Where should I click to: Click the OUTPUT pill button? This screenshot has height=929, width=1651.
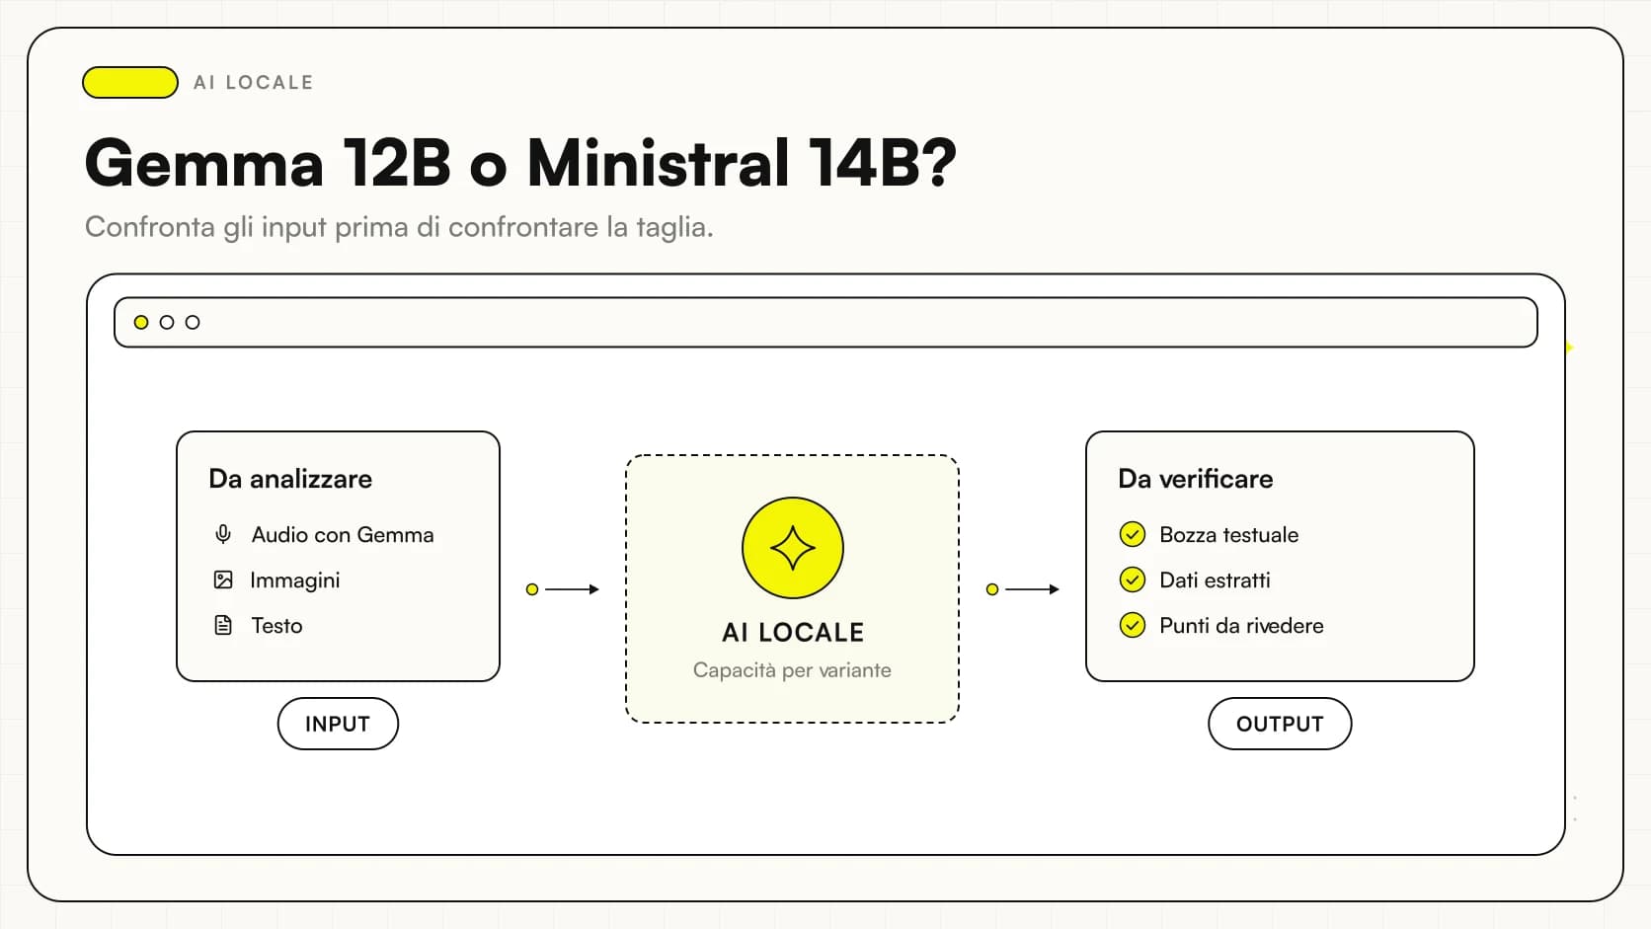pyautogui.click(x=1280, y=724)
